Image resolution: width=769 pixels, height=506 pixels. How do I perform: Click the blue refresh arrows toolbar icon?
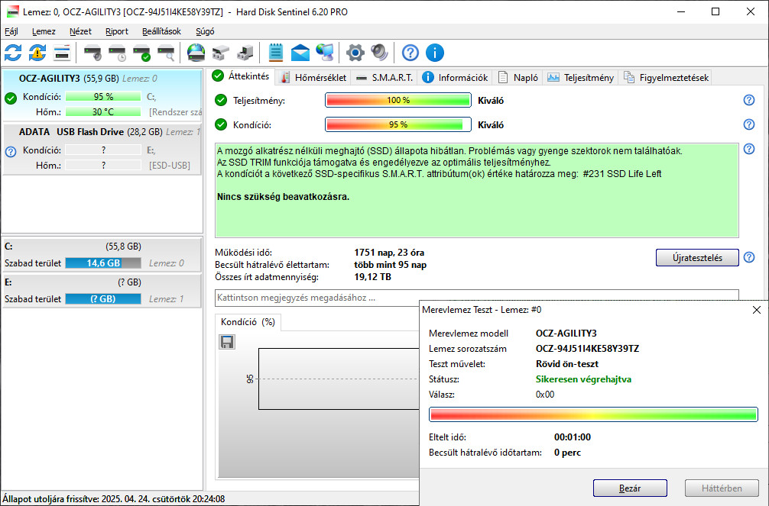coord(13,53)
